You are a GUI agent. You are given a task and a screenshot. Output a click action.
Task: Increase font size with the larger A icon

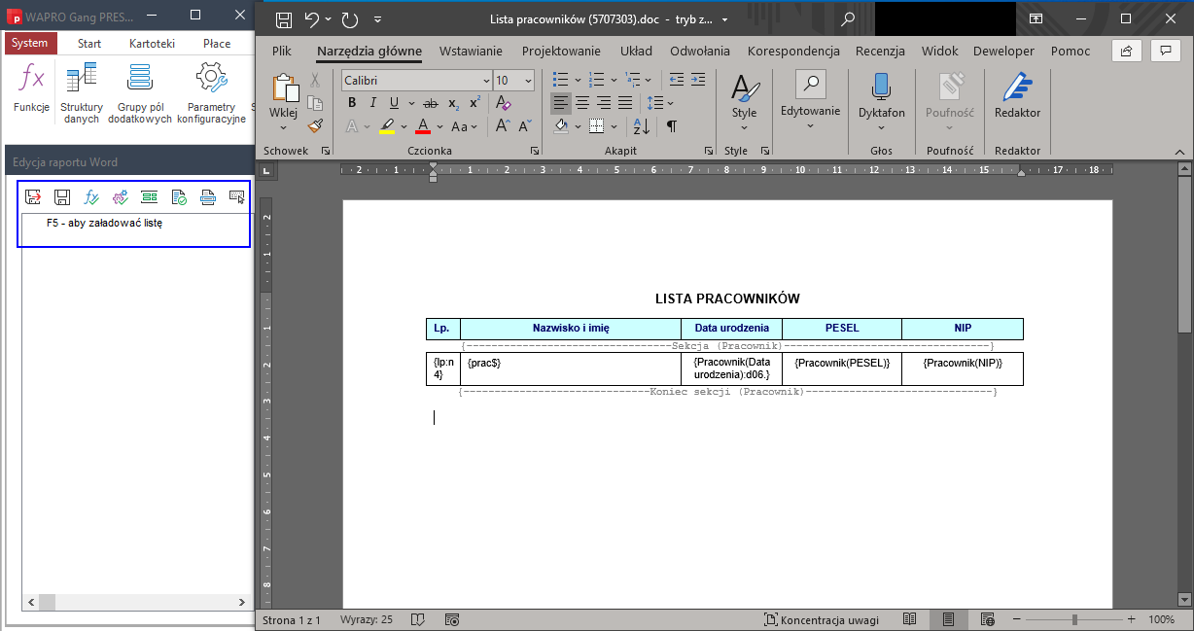pyautogui.click(x=503, y=126)
